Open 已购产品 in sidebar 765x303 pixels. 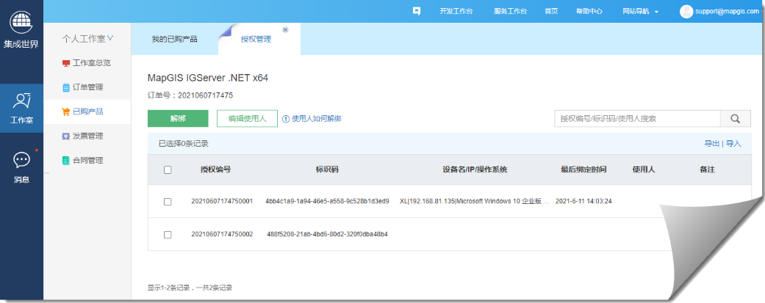tap(87, 112)
